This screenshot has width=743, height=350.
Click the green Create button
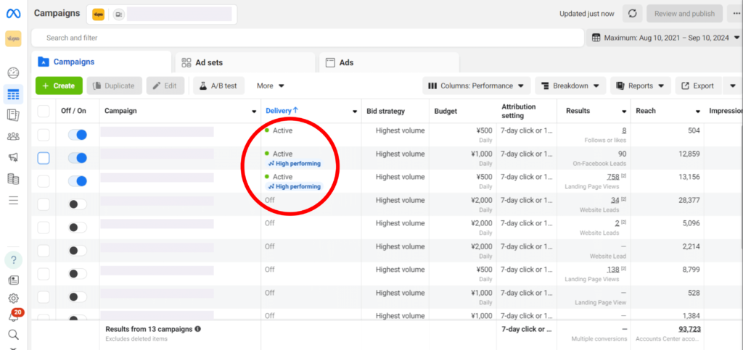[x=58, y=86]
